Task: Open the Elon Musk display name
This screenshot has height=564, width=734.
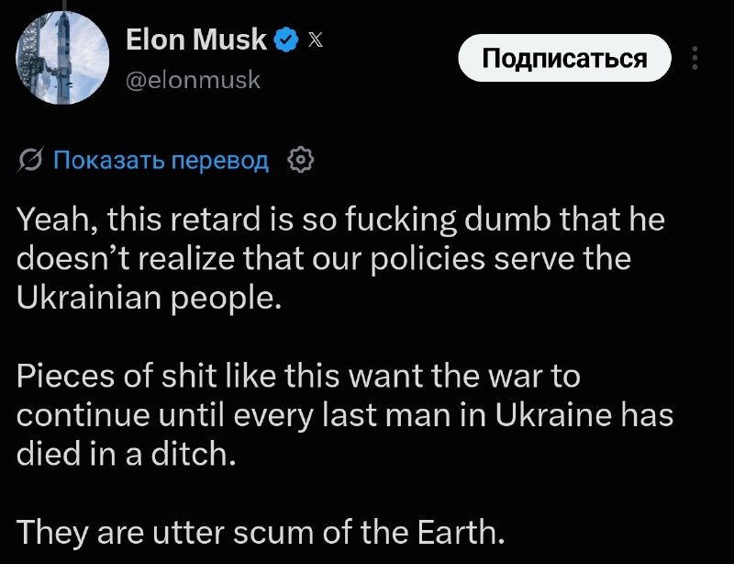Action: pyautogui.click(x=196, y=39)
